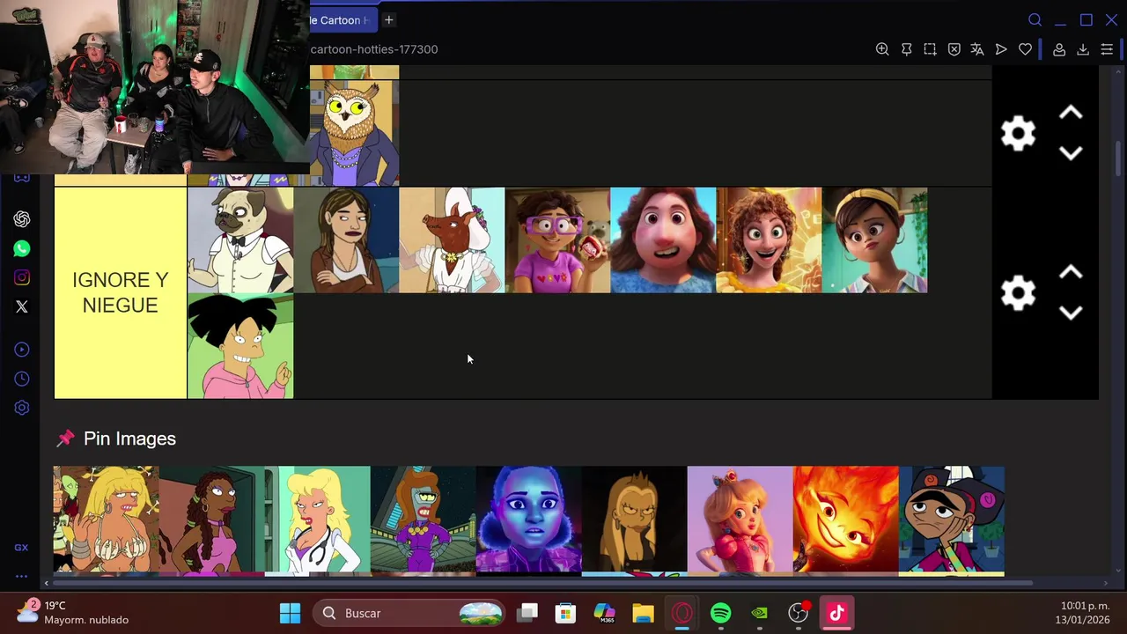This screenshot has width=1127, height=634.
Task: Pick the golden long-haired character image
Action: [634, 520]
